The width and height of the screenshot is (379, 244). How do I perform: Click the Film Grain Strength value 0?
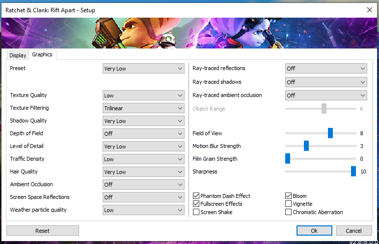pyautogui.click(x=362, y=159)
